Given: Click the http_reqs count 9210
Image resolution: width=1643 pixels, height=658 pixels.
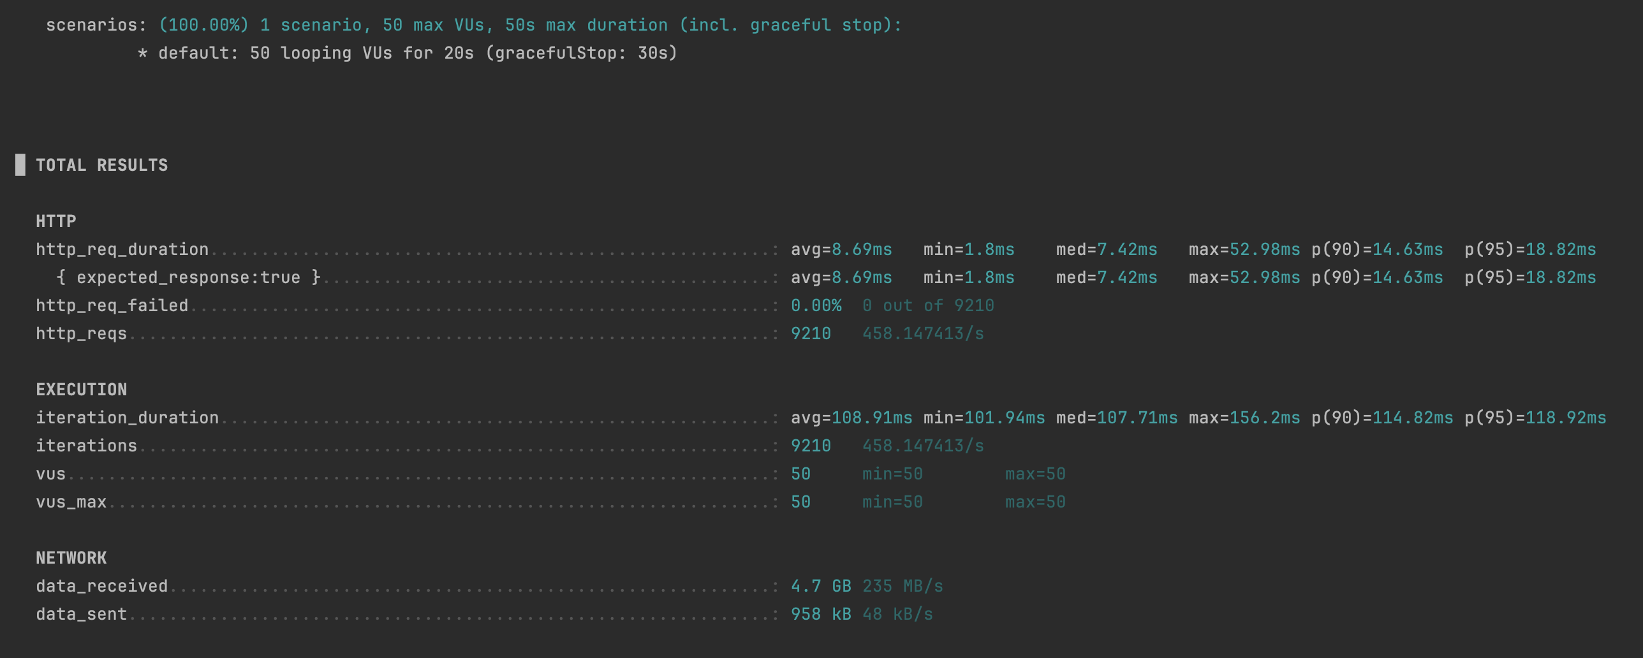Looking at the screenshot, I should [x=811, y=333].
